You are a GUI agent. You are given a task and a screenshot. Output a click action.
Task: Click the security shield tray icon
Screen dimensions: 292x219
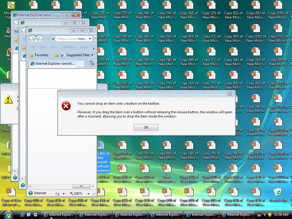[270, 215]
